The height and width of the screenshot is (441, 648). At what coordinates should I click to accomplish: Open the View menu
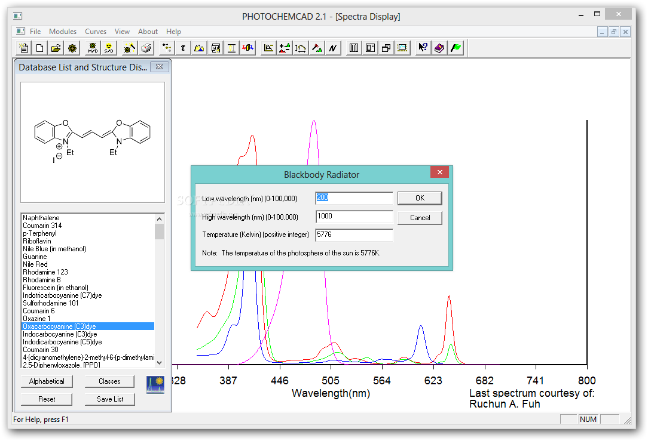pyautogui.click(x=122, y=32)
